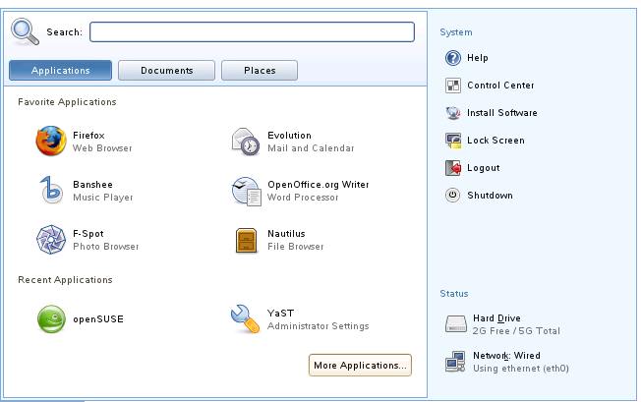
Task: Choose the Install Software label
Action: (x=502, y=113)
